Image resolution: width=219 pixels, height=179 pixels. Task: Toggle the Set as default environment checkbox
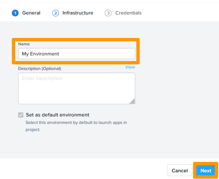[21, 115]
